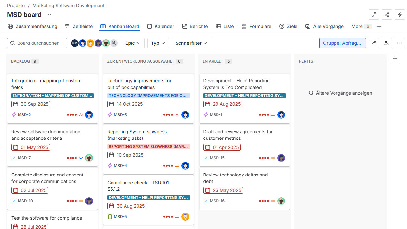The width and height of the screenshot is (407, 229).
Task: Open issue key MSD-16
Action: pyautogui.click(x=217, y=201)
